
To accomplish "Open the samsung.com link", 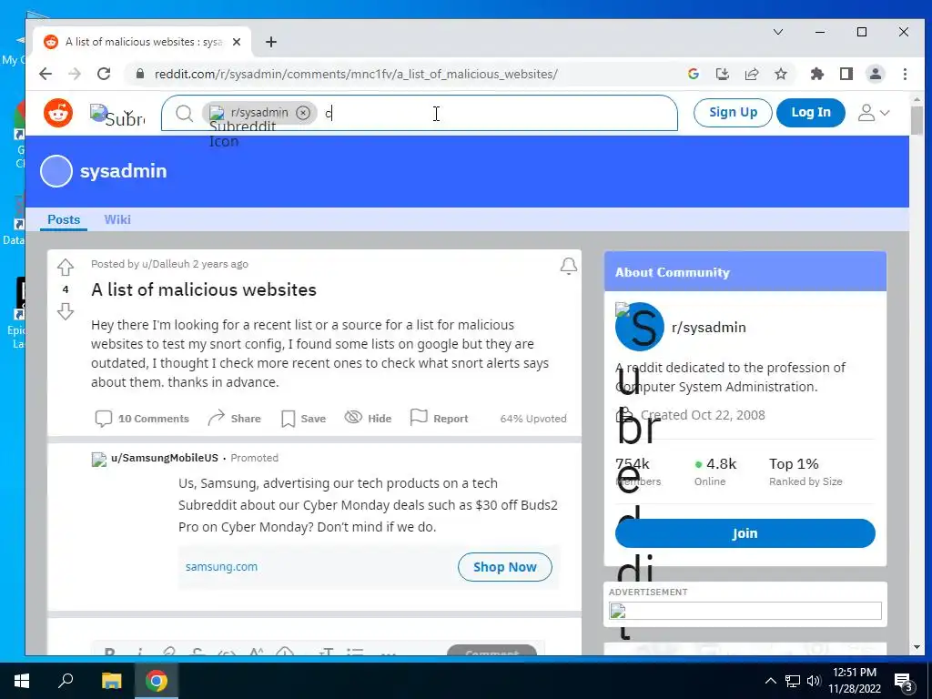I will [222, 566].
